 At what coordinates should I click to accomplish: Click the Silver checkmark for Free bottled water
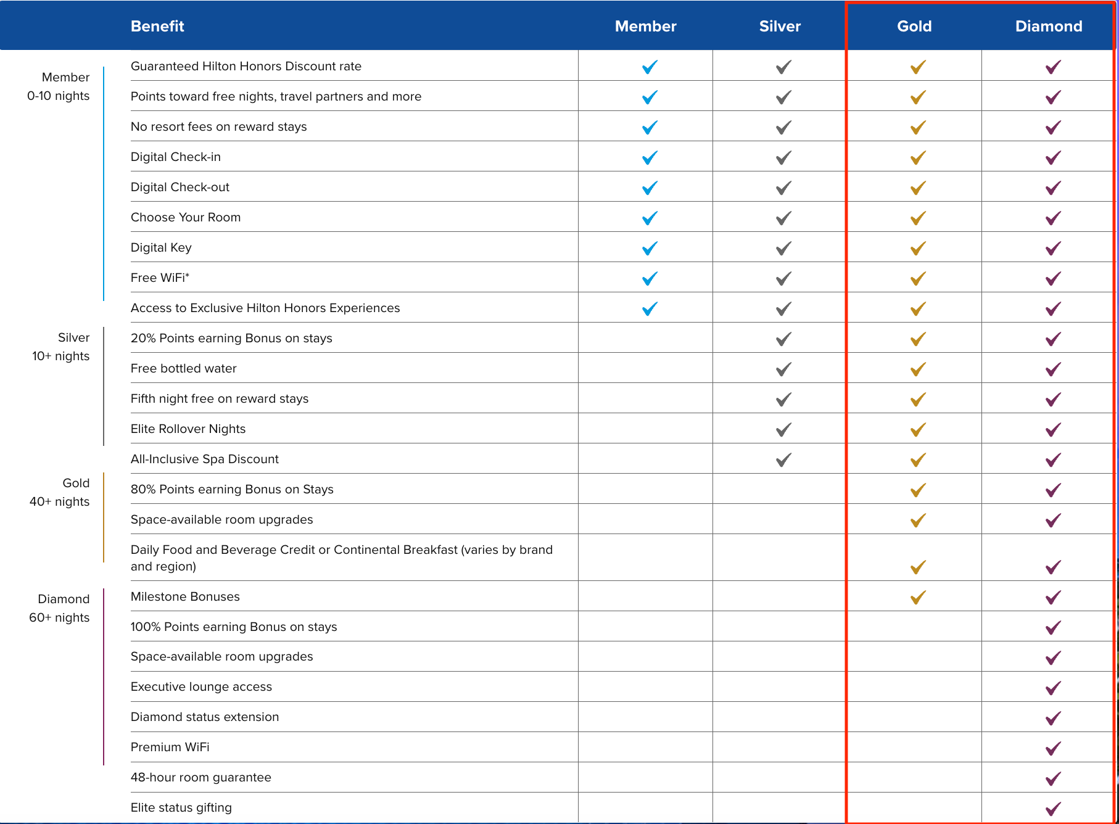click(x=783, y=369)
